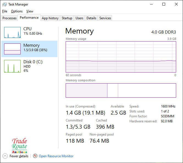Click the large Memory heading
The width and height of the screenshot is (183, 163).
coord(79,31)
